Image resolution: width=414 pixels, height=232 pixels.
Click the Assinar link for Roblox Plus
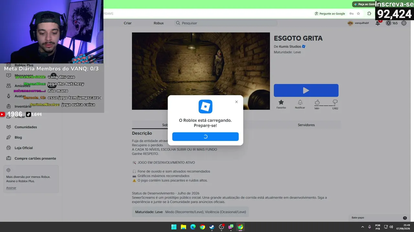tap(11, 188)
